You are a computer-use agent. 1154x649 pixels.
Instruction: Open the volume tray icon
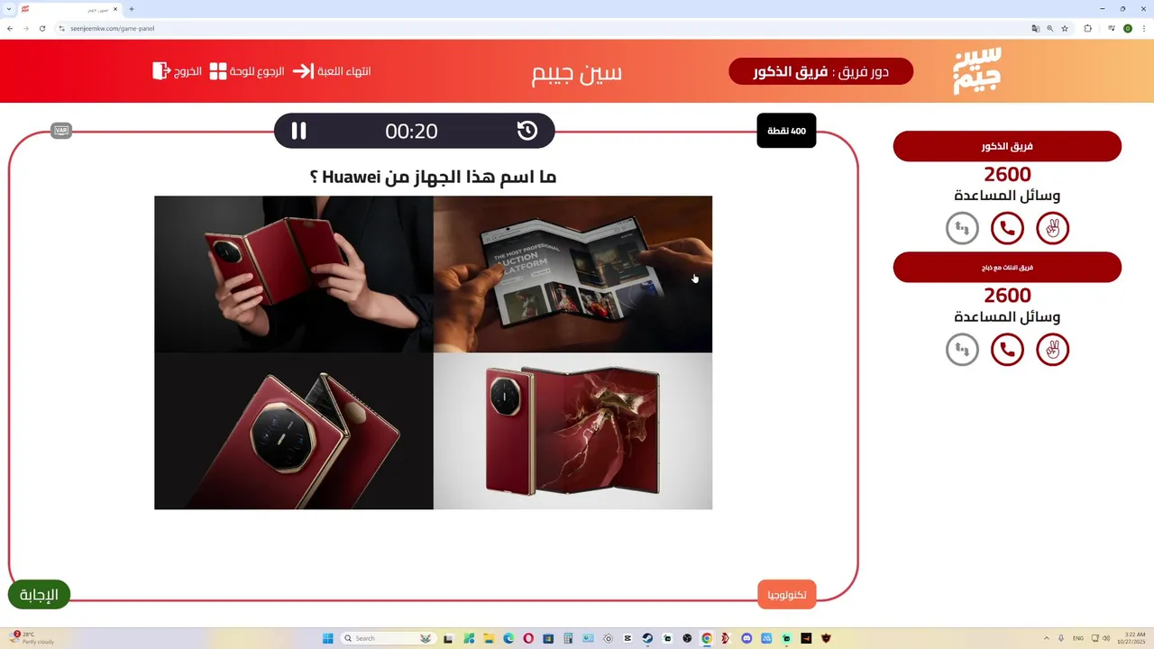coord(1107,638)
